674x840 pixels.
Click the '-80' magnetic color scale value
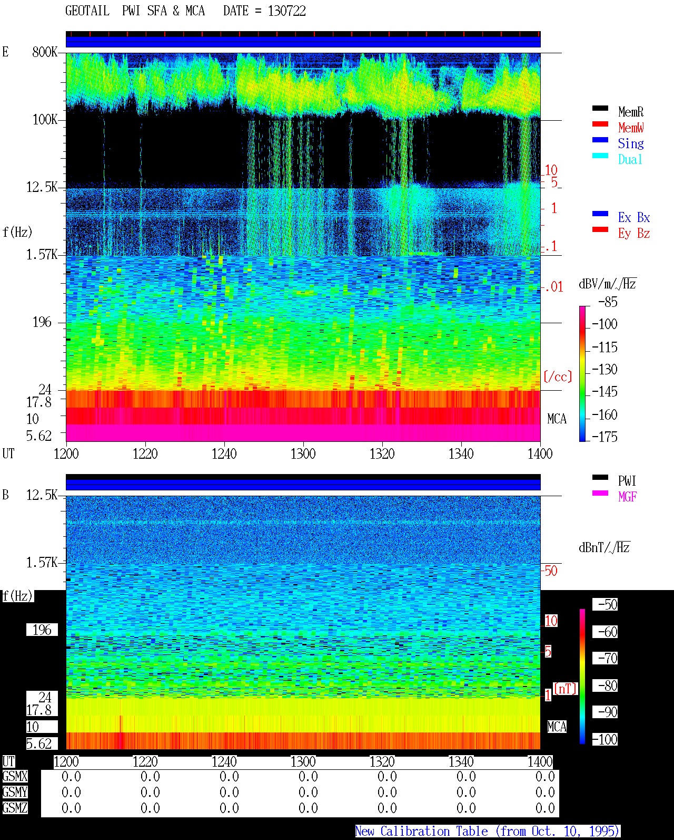(x=605, y=685)
